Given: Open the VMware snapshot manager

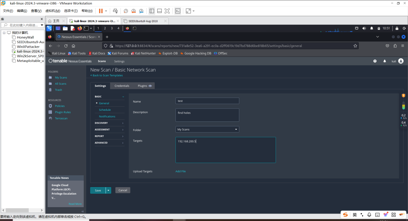Looking at the screenshot, I should coord(141,11).
